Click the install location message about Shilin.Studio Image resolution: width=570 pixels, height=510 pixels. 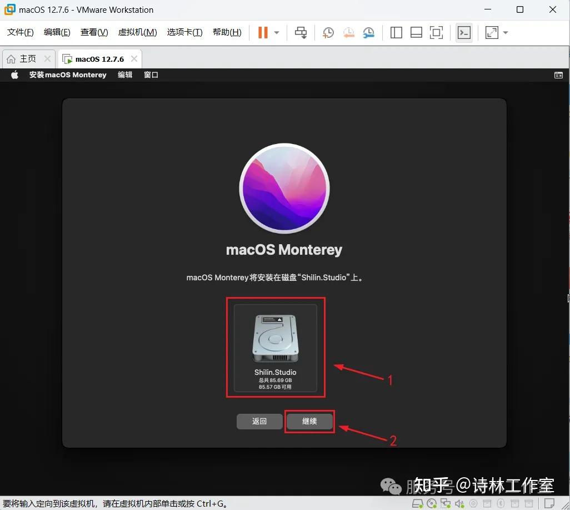(275, 278)
